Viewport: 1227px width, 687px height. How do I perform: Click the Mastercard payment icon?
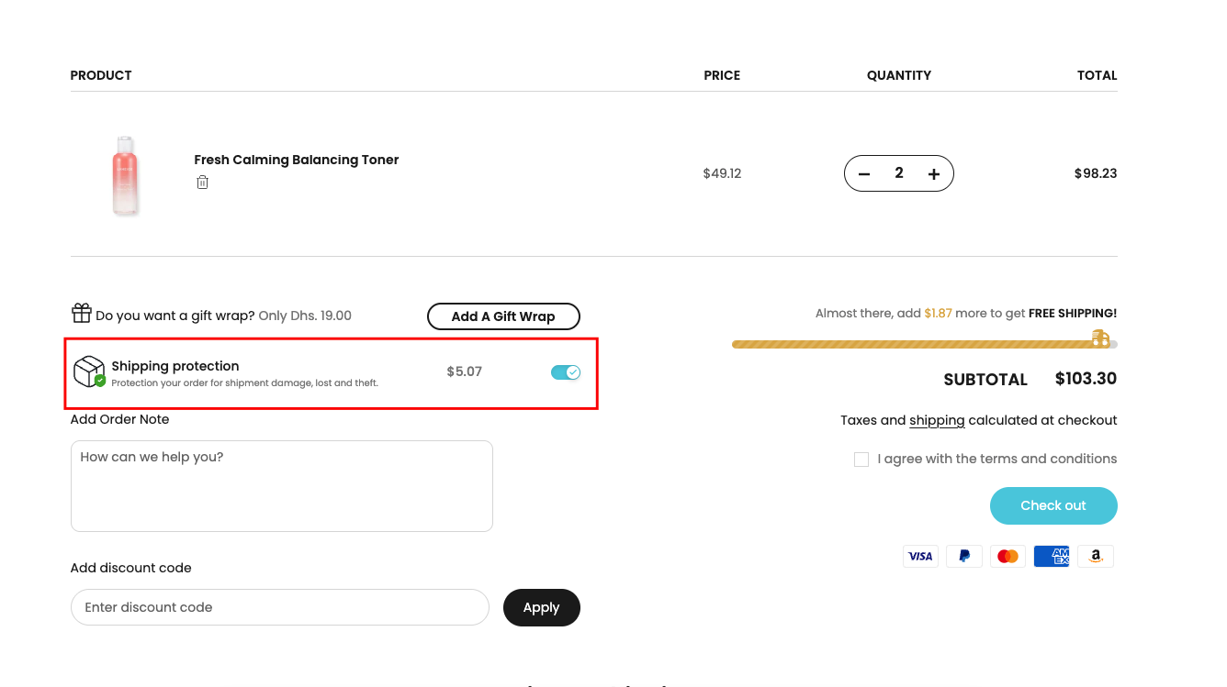click(x=1007, y=556)
